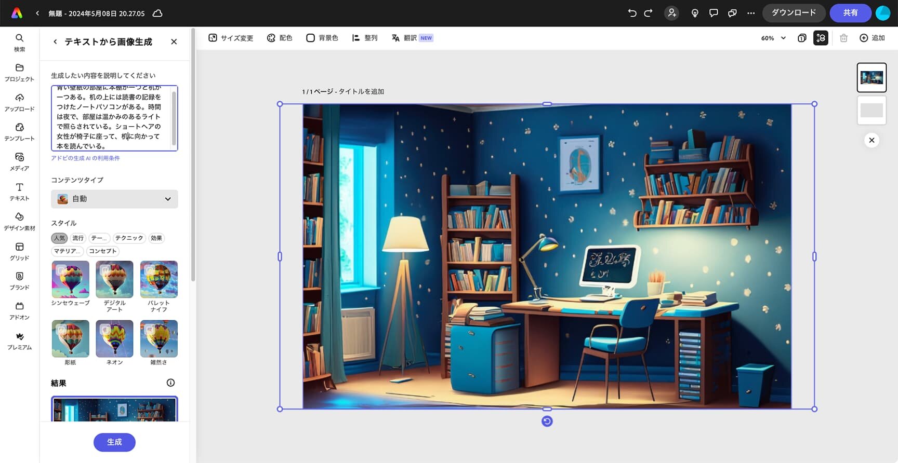898x463 pixels.
Task: Open Search in the left sidebar
Action: pyautogui.click(x=19, y=43)
